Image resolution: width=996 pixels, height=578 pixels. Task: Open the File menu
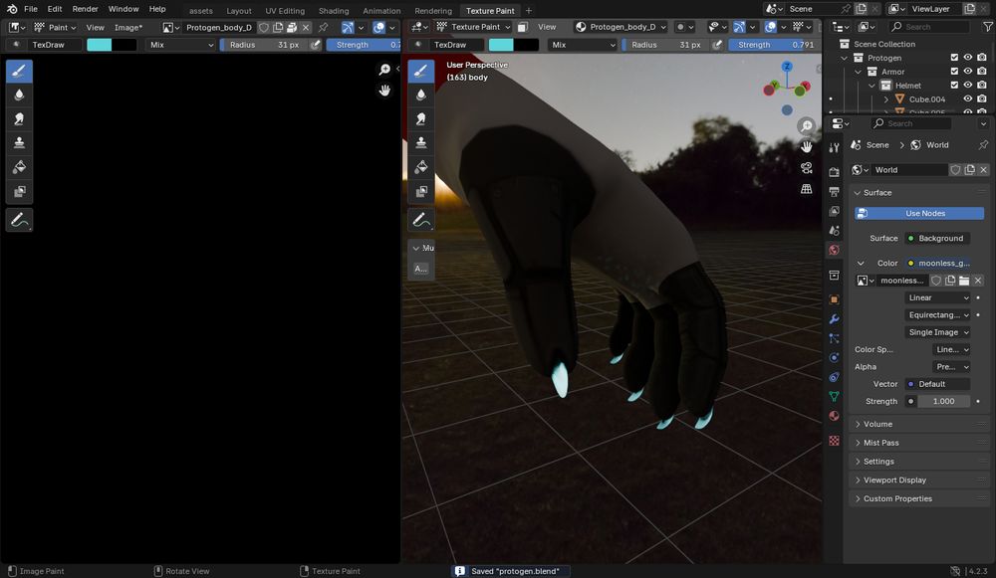pyautogui.click(x=31, y=9)
